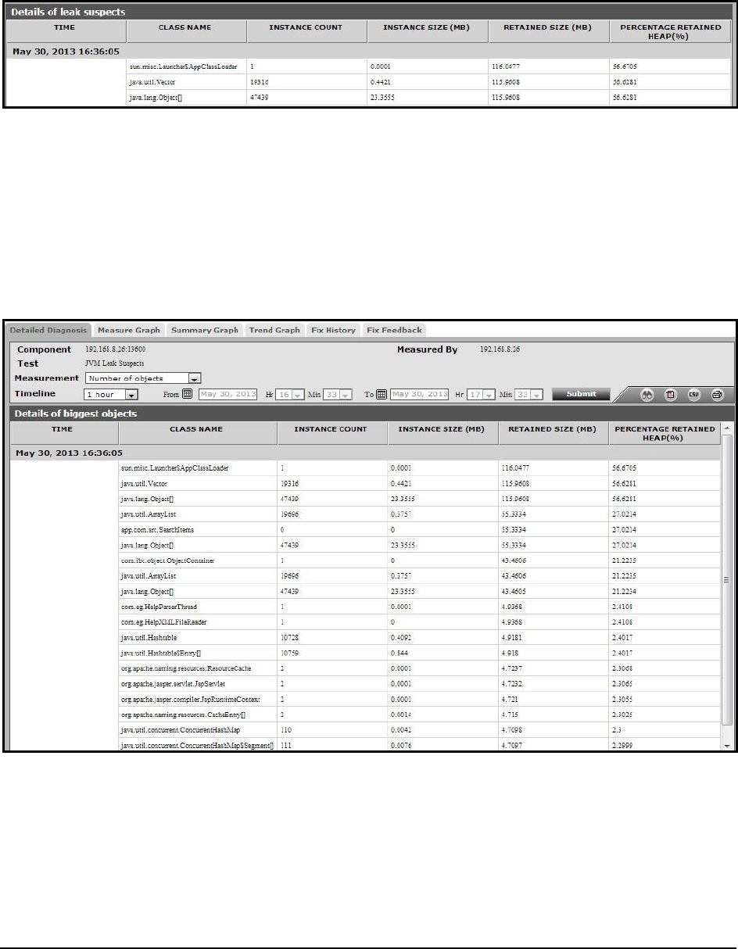Click the Submit button
738x949 pixels.
[x=582, y=394]
